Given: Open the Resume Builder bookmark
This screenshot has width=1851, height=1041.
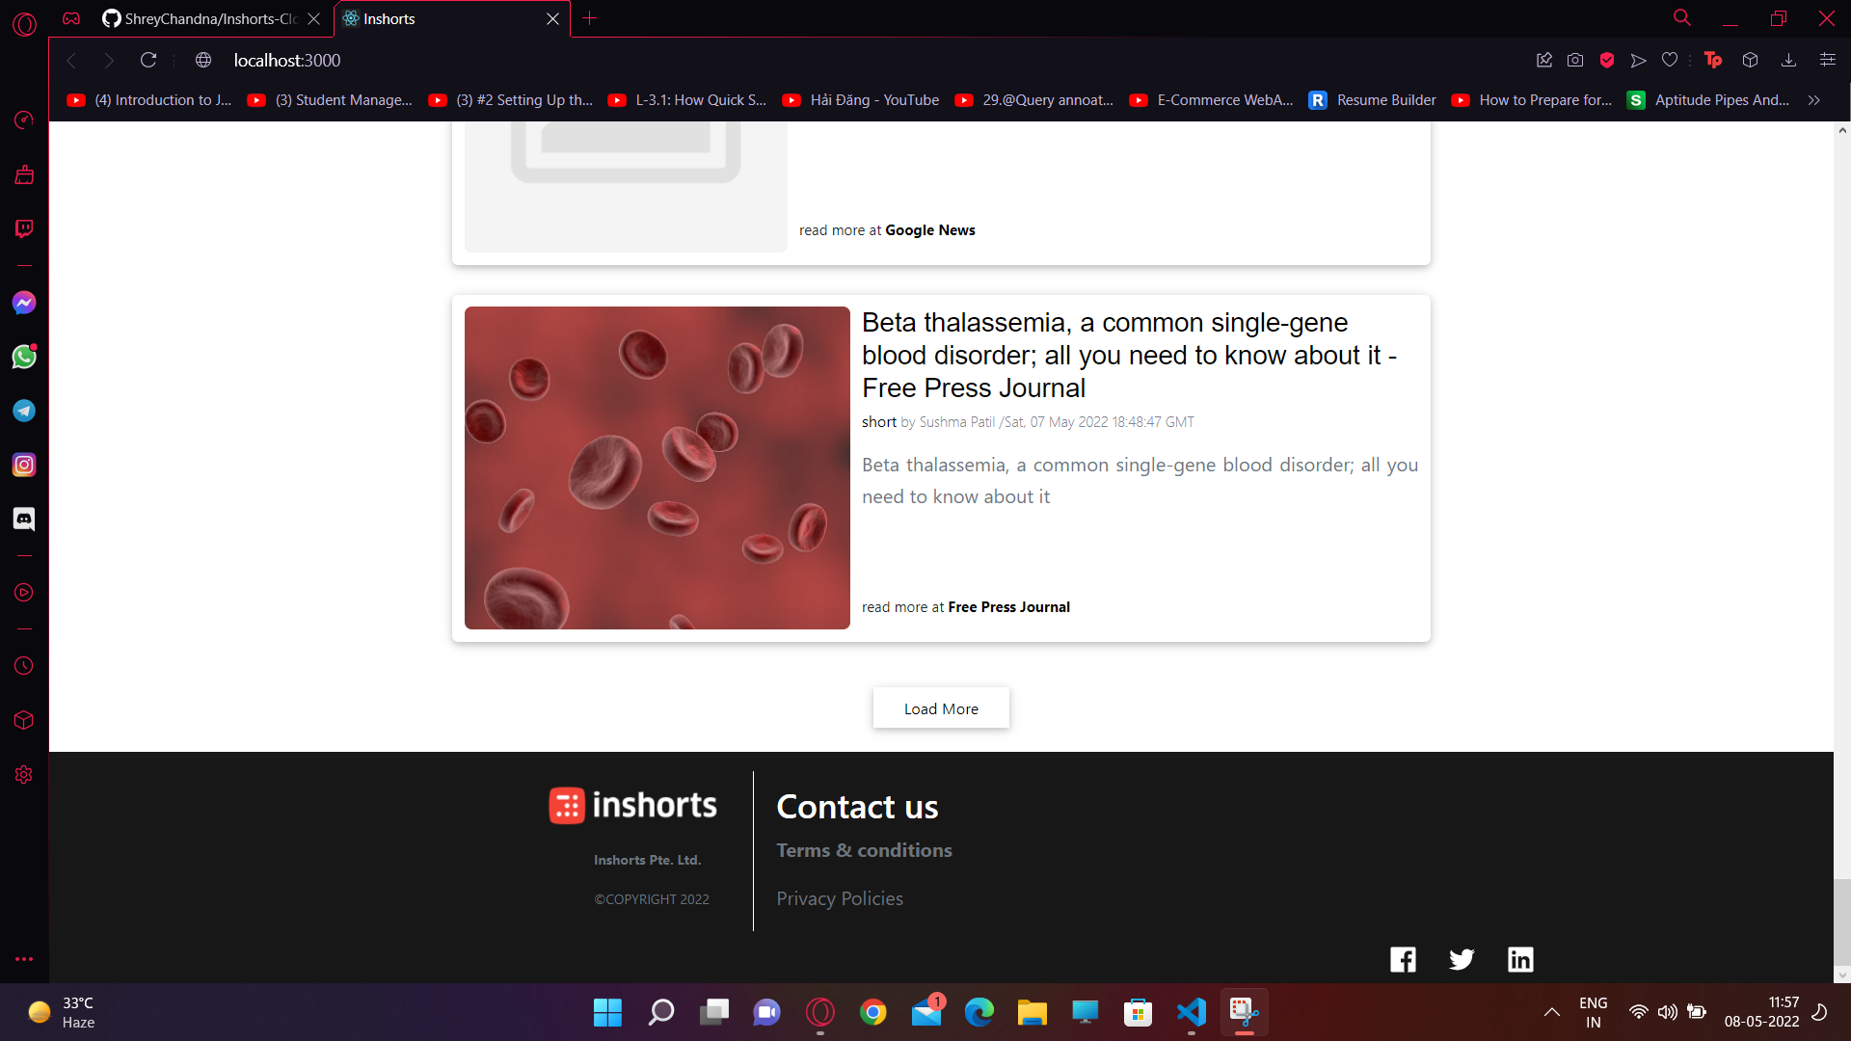Looking at the screenshot, I should 1385,99.
